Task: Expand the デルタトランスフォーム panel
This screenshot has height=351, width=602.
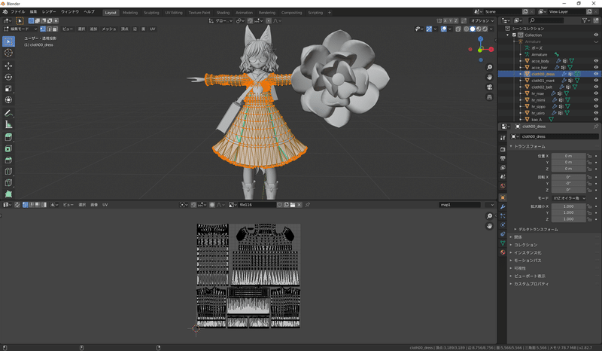Action: pyautogui.click(x=537, y=228)
